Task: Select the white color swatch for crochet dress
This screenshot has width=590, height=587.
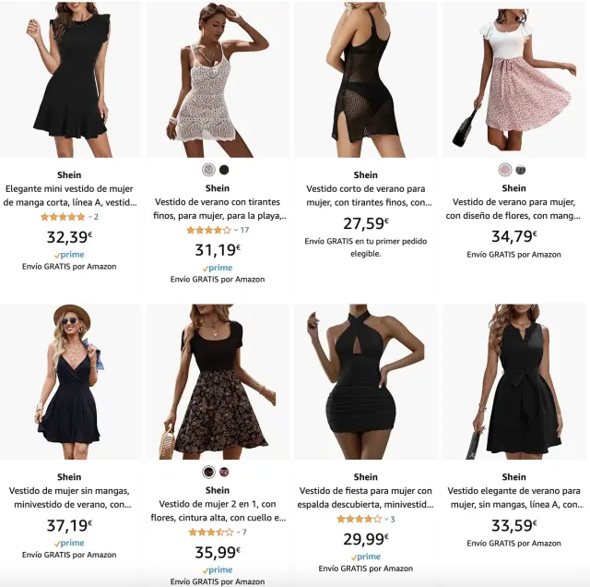Action: click(x=209, y=170)
